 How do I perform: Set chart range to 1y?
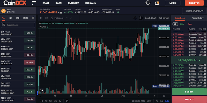coord(60,101)
